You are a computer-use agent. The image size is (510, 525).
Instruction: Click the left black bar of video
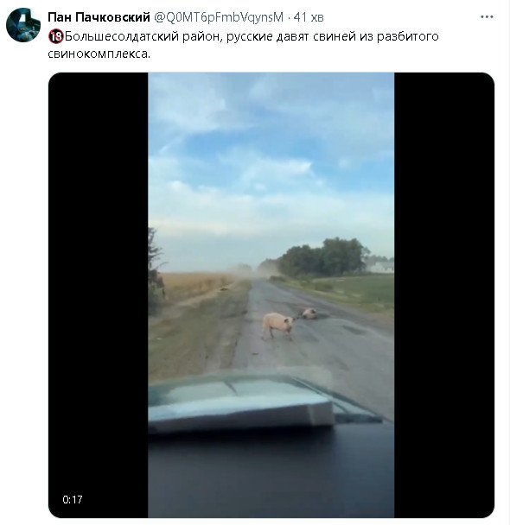tap(99, 295)
